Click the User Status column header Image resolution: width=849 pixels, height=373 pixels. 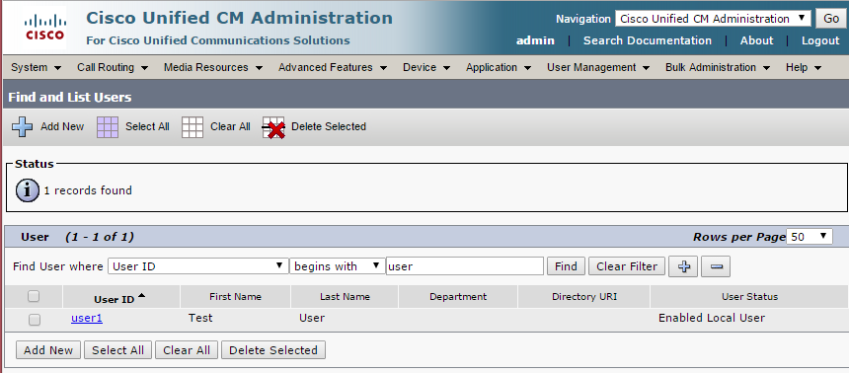click(x=749, y=297)
